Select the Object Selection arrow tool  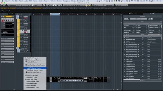tap(64, 5)
